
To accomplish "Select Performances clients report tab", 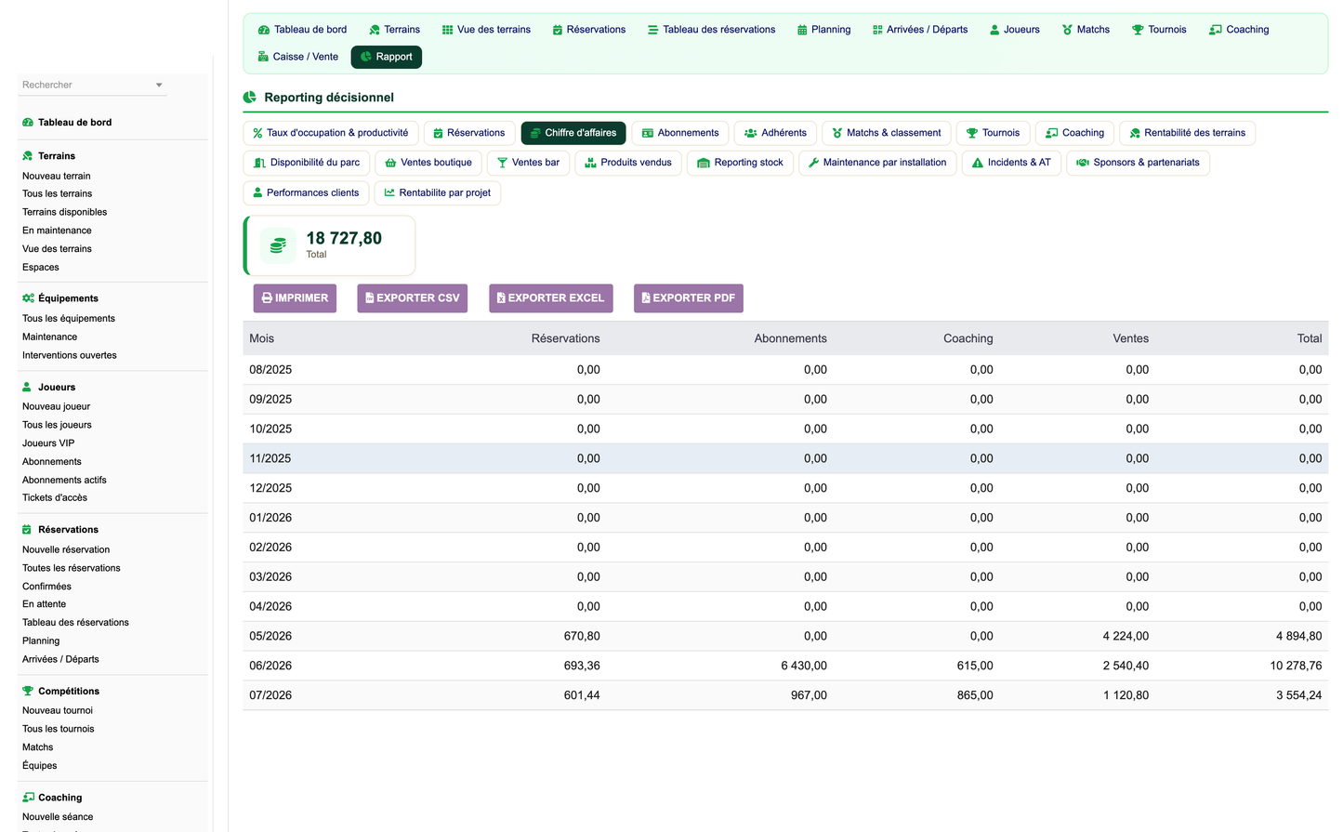I will coord(306,193).
